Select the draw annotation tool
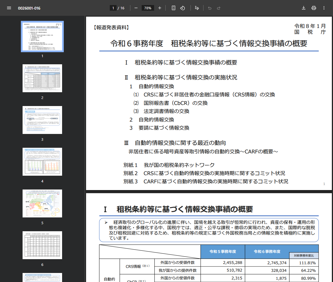This screenshot has height=282, width=333. pyautogui.click(x=197, y=8)
